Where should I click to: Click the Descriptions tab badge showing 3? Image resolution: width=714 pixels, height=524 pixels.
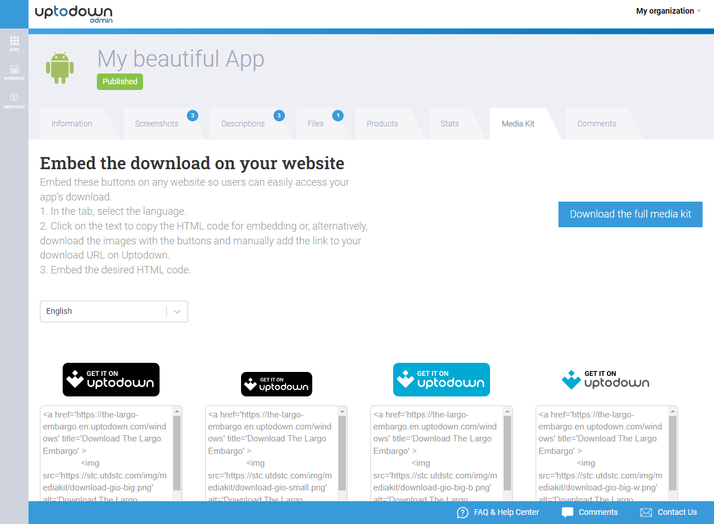[x=279, y=116]
